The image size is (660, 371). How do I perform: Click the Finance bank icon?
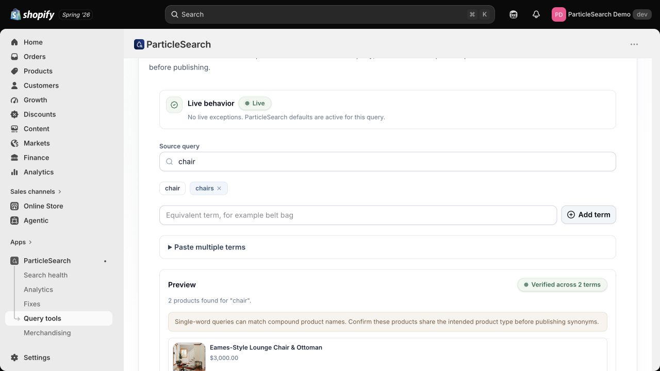pyautogui.click(x=14, y=158)
